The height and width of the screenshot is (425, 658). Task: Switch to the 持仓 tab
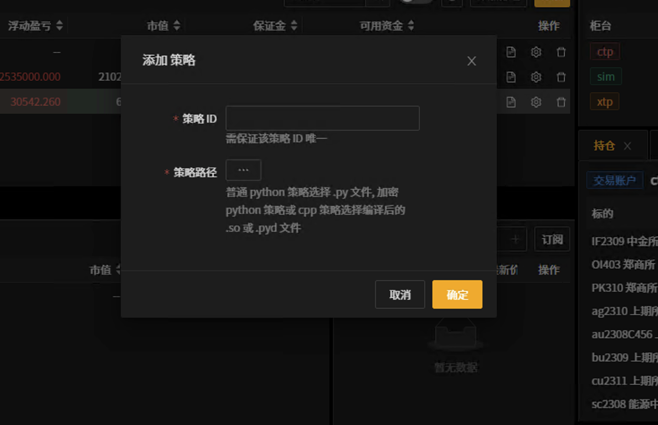coord(604,145)
